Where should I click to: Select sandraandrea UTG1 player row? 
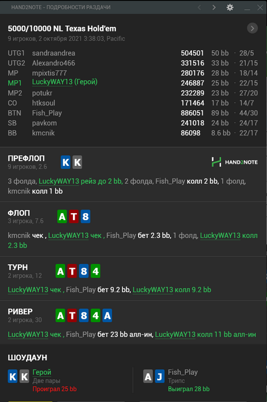pos(133,53)
